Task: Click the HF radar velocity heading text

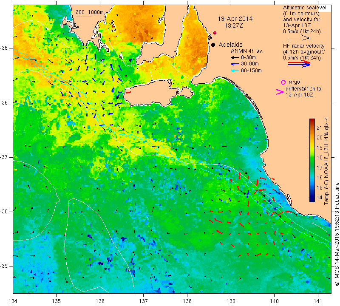Action: pos(303,46)
